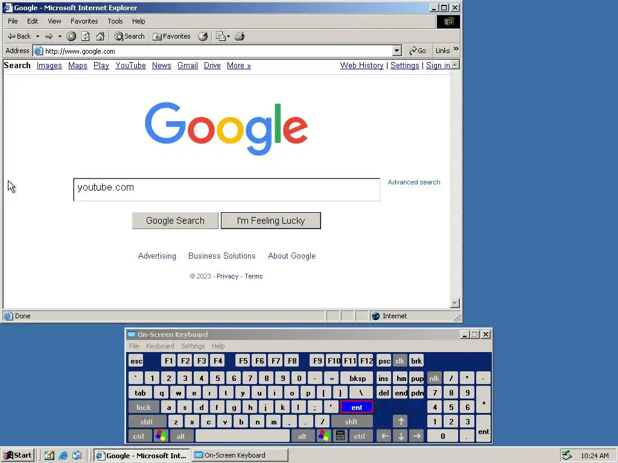Click the esc key on keyboard
The image size is (618, 463).
(x=136, y=361)
